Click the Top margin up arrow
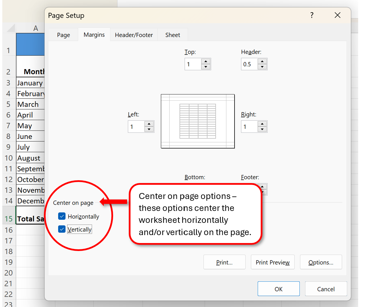This screenshot has width=367, height=307. pos(206,61)
